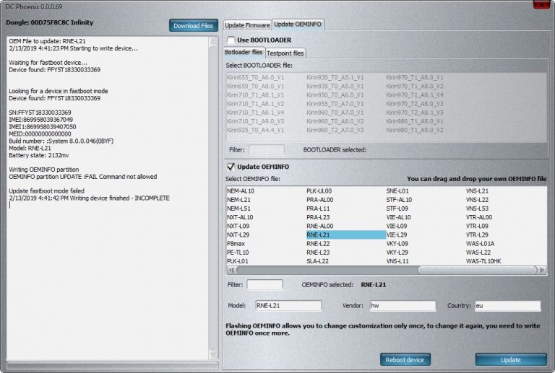Click Kirin659_T0_A8.0_V1 bootloader entry
The image size is (555, 373).
coord(255,86)
